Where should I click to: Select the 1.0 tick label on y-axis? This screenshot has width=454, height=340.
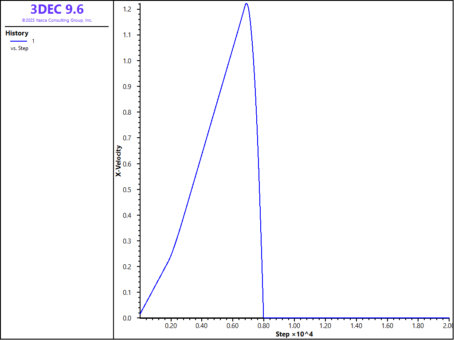[x=127, y=61]
